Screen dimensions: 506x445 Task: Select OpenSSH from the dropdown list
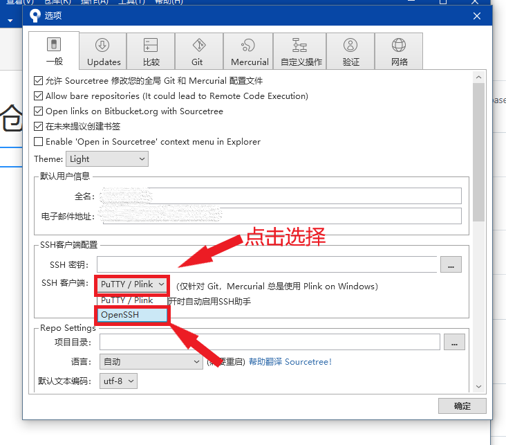pos(132,314)
